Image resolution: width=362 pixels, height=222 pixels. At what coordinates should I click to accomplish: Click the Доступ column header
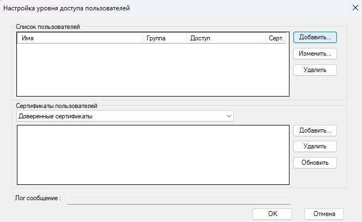point(226,39)
